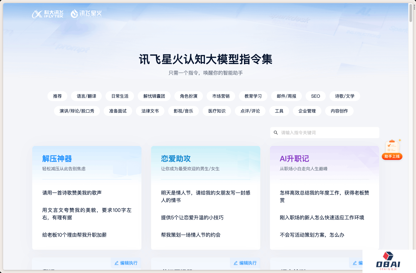Image resolution: width=416 pixels, height=273 pixels.
Task: Click prompt 用文言文夸赞我的美貌
Action: (87, 214)
